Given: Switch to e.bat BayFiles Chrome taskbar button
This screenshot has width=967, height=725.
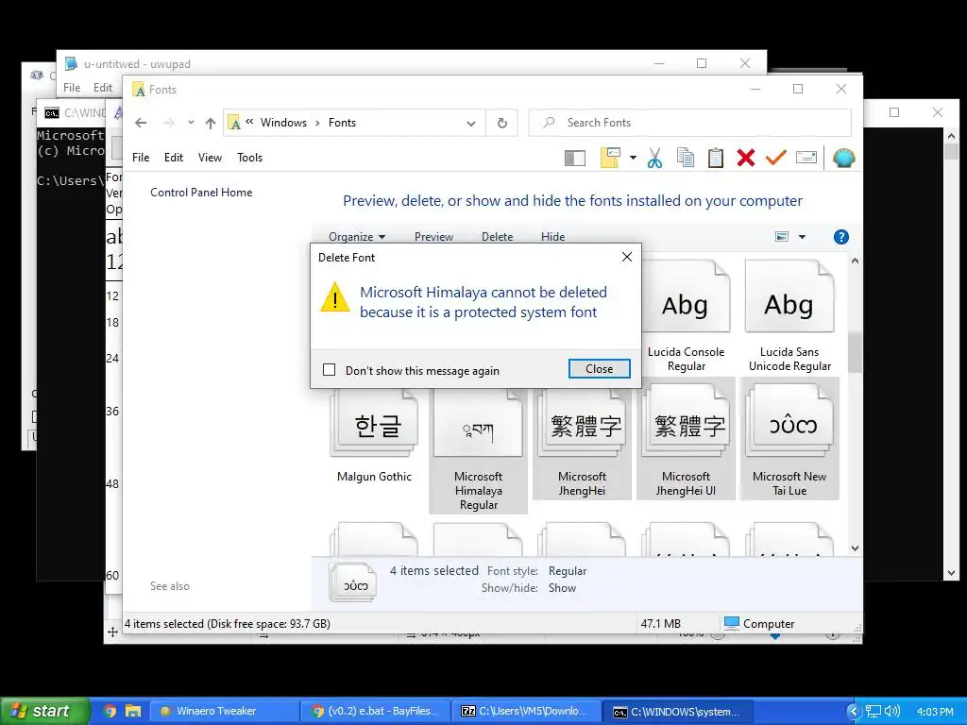Looking at the screenshot, I should pos(376,711).
